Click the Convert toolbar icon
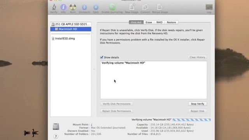This screenshot has width=249, height=140. [145, 9]
